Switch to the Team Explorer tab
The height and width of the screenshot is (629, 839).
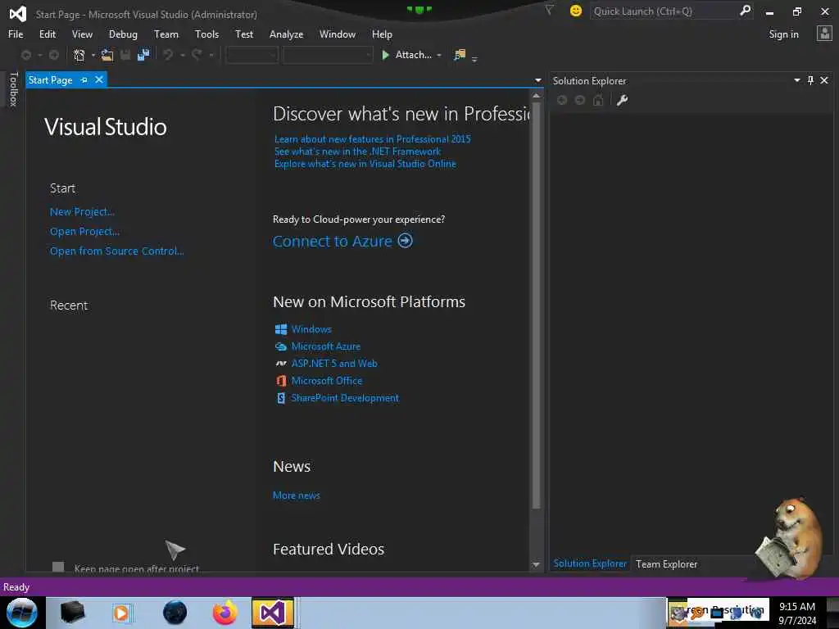point(666,563)
